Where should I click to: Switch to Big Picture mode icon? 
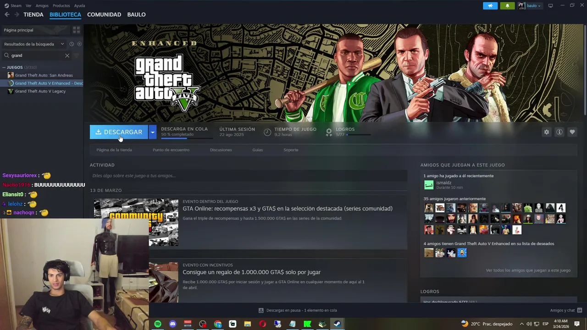pyautogui.click(x=550, y=5)
